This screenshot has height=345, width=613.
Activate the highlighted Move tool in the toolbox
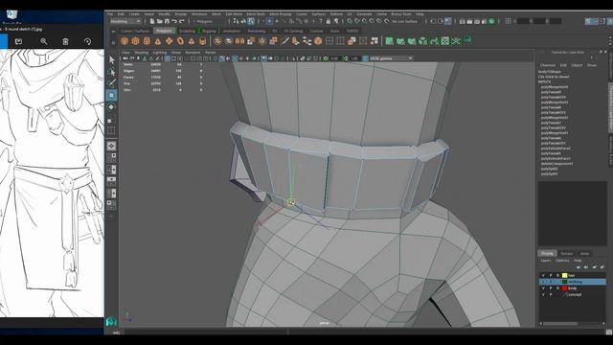pos(111,95)
